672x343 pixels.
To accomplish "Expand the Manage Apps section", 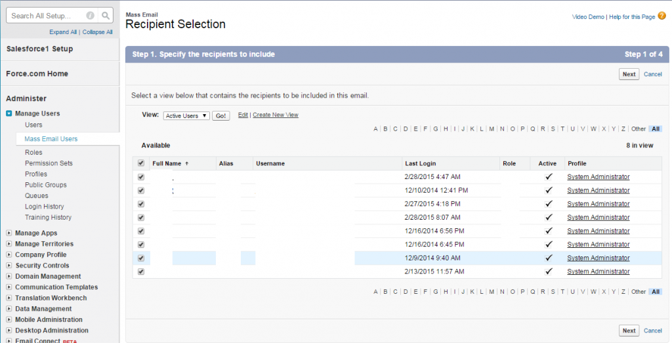I will click(9, 233).
